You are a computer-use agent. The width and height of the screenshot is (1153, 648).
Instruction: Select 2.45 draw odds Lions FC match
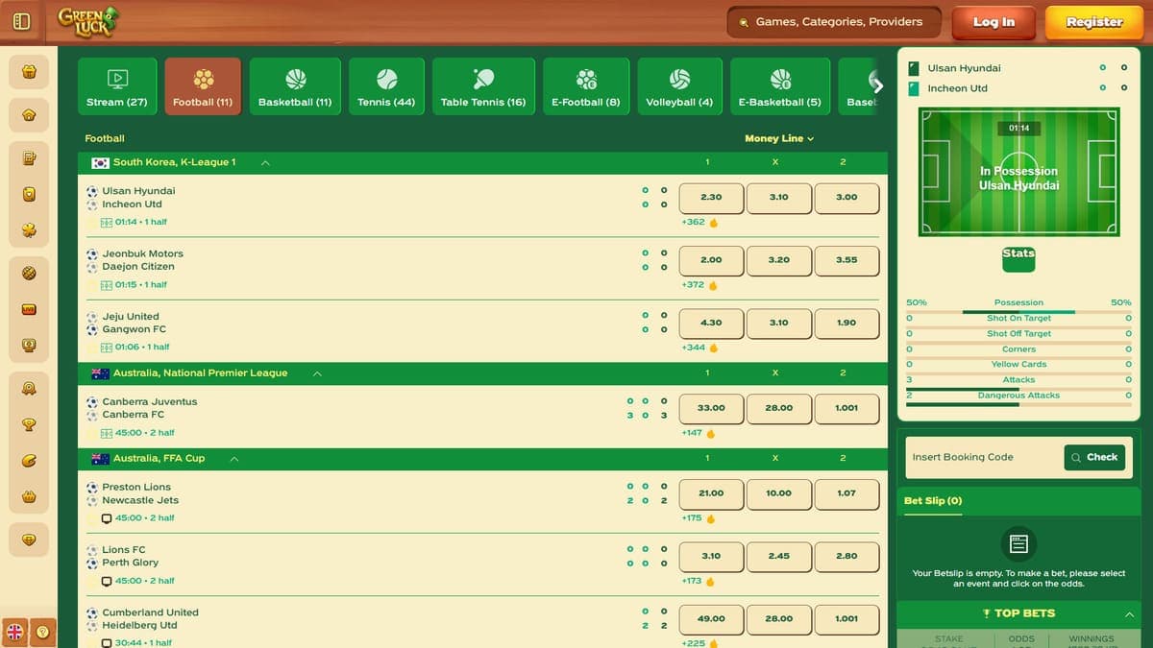(779, 556)
